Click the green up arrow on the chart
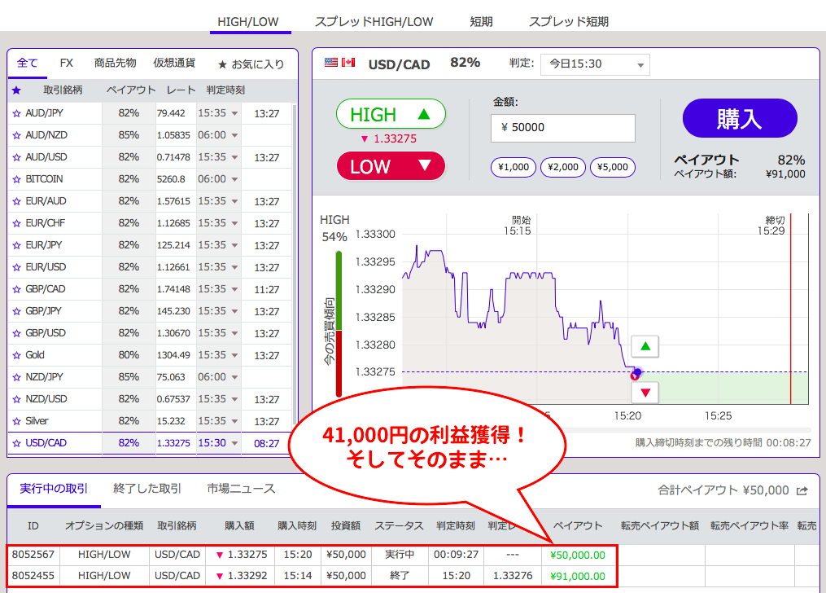The height and width of the screenshot is (593, 826). tap(645, 346)
